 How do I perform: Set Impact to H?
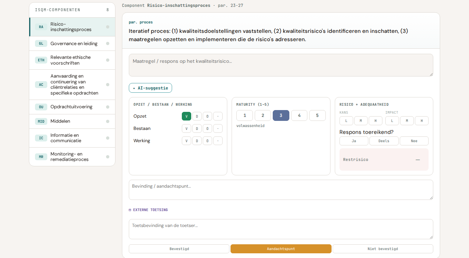422,121
